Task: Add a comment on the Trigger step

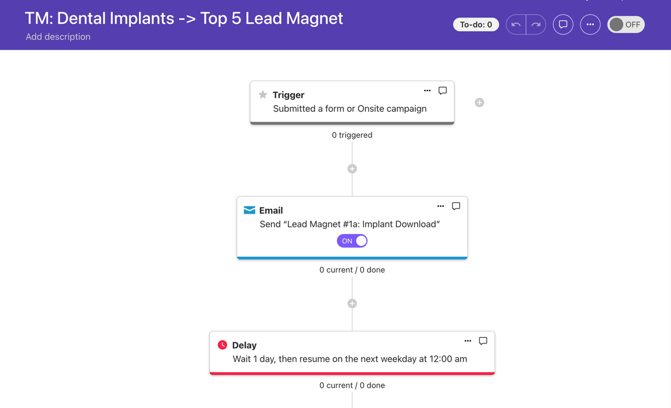Action: click(442, 91)
